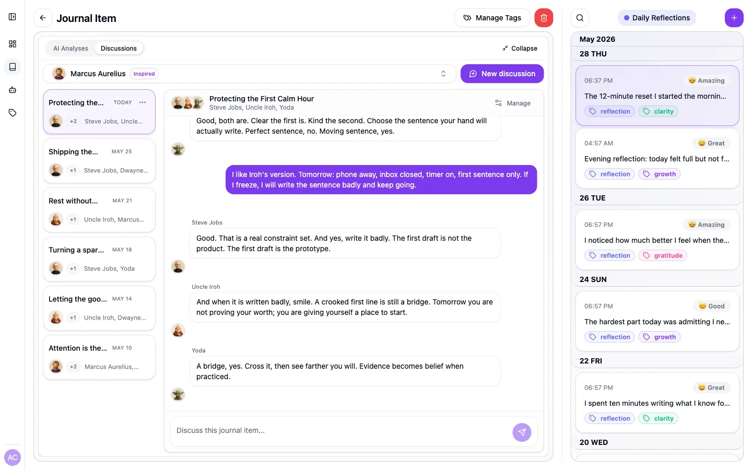Image resolution: width=752 pixels, height=470 pixels.
Task: Open the Manage Tags button
Action: [x=492, y=18]
